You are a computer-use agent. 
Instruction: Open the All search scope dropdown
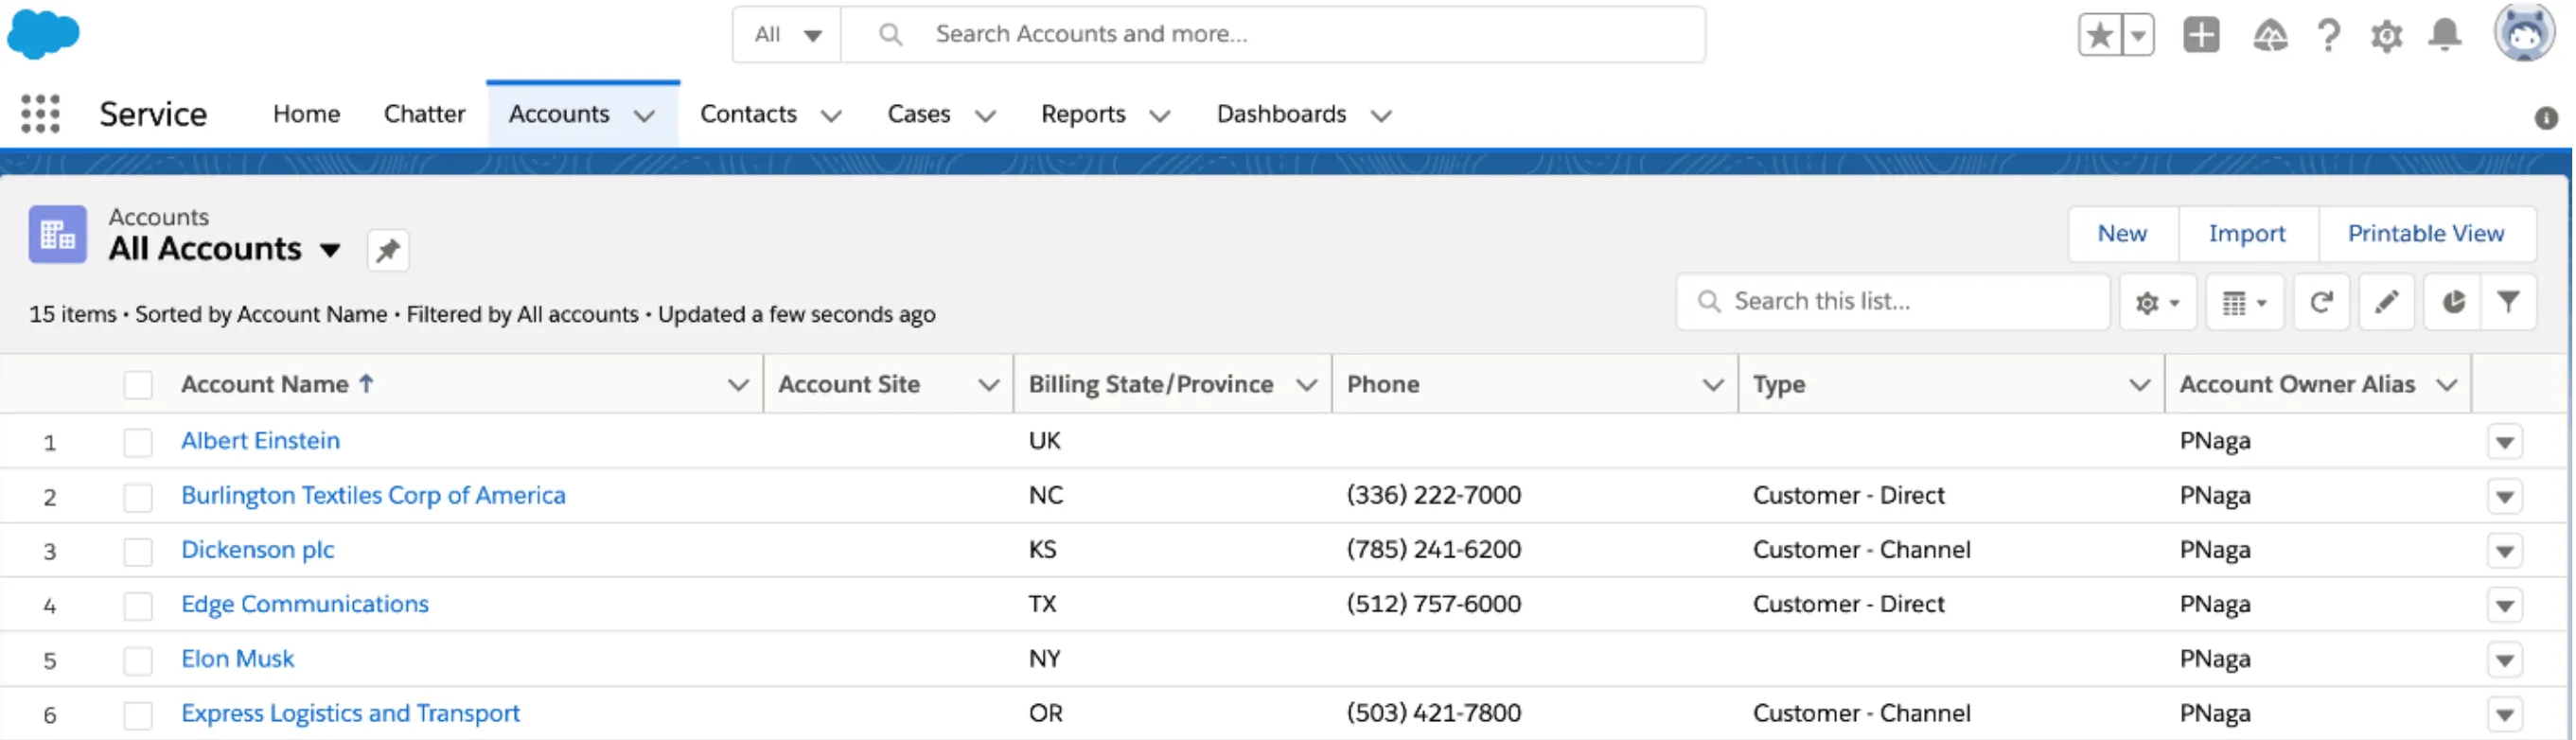click(787, 35)
